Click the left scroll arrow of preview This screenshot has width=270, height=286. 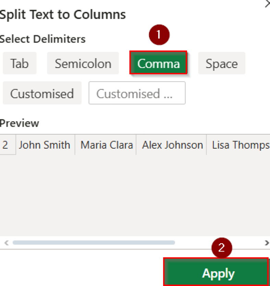(5, 243)
